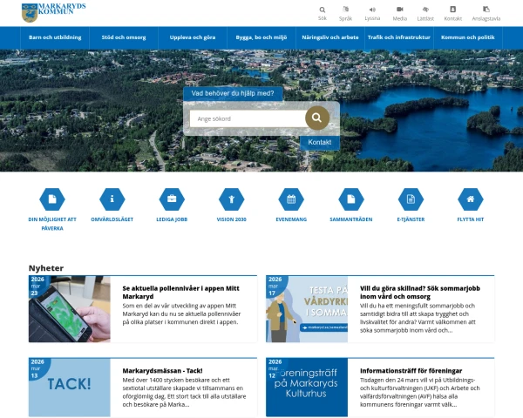Click the TACK! news thumbnail
This screenshot has height=418, width=523.
click(70, 388)
